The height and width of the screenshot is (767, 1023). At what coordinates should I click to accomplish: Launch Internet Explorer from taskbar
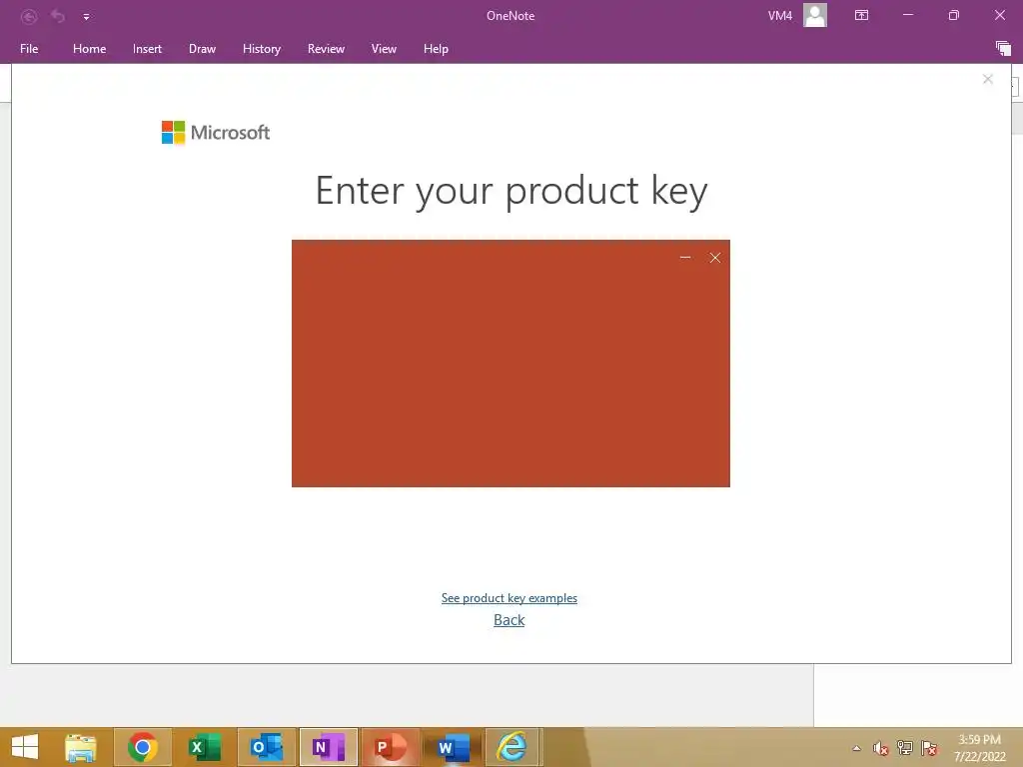pyautogui.click(x=512, y=747)
